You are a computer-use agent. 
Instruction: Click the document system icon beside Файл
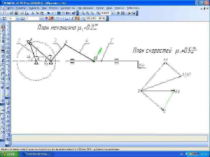coord(3,8)
